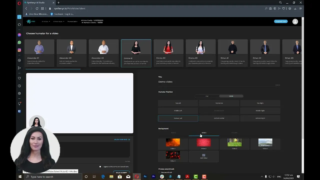Select Top Right position
The image size is (320, 180).
point(260,103)
